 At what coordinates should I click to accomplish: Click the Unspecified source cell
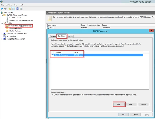click(x=106, y=28)
